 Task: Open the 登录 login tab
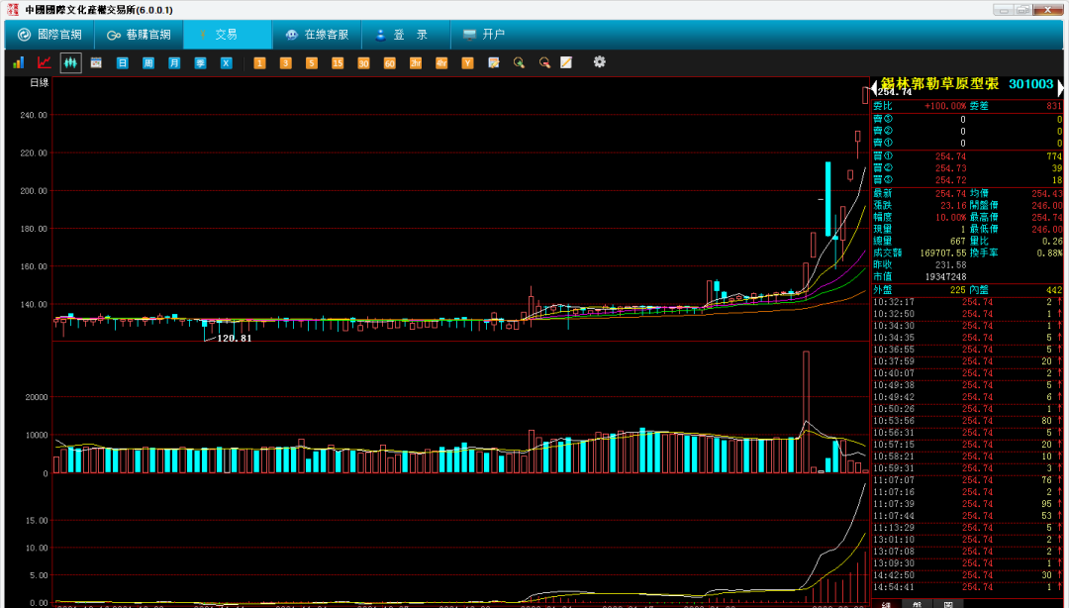pos(406,34)
